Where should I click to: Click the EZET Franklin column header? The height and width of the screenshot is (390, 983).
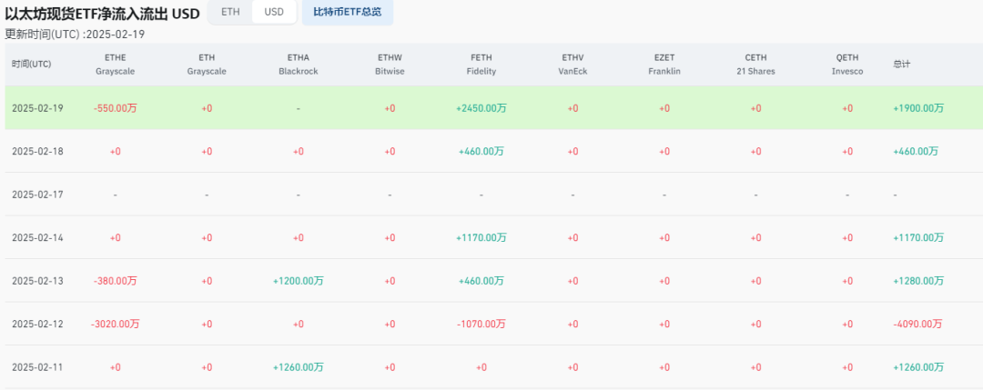coord(664,64)
